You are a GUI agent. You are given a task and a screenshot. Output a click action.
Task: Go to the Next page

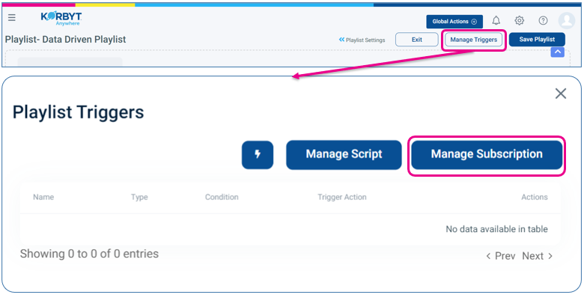[x=537, y=256]
